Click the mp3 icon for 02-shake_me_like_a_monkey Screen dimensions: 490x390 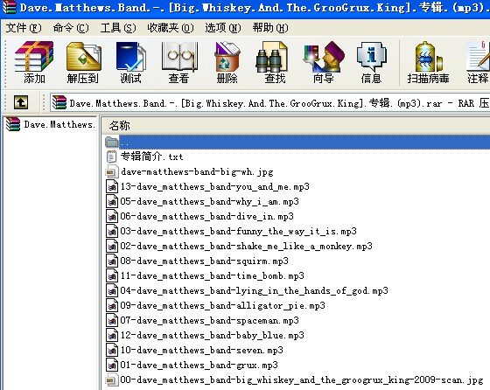point(112,246)
